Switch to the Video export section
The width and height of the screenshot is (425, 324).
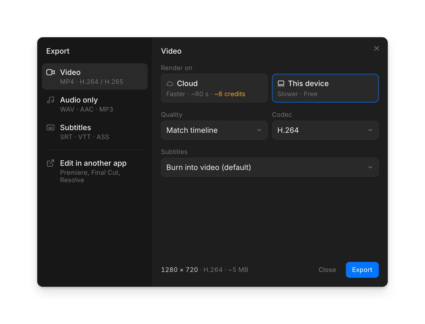coord(95,76)
